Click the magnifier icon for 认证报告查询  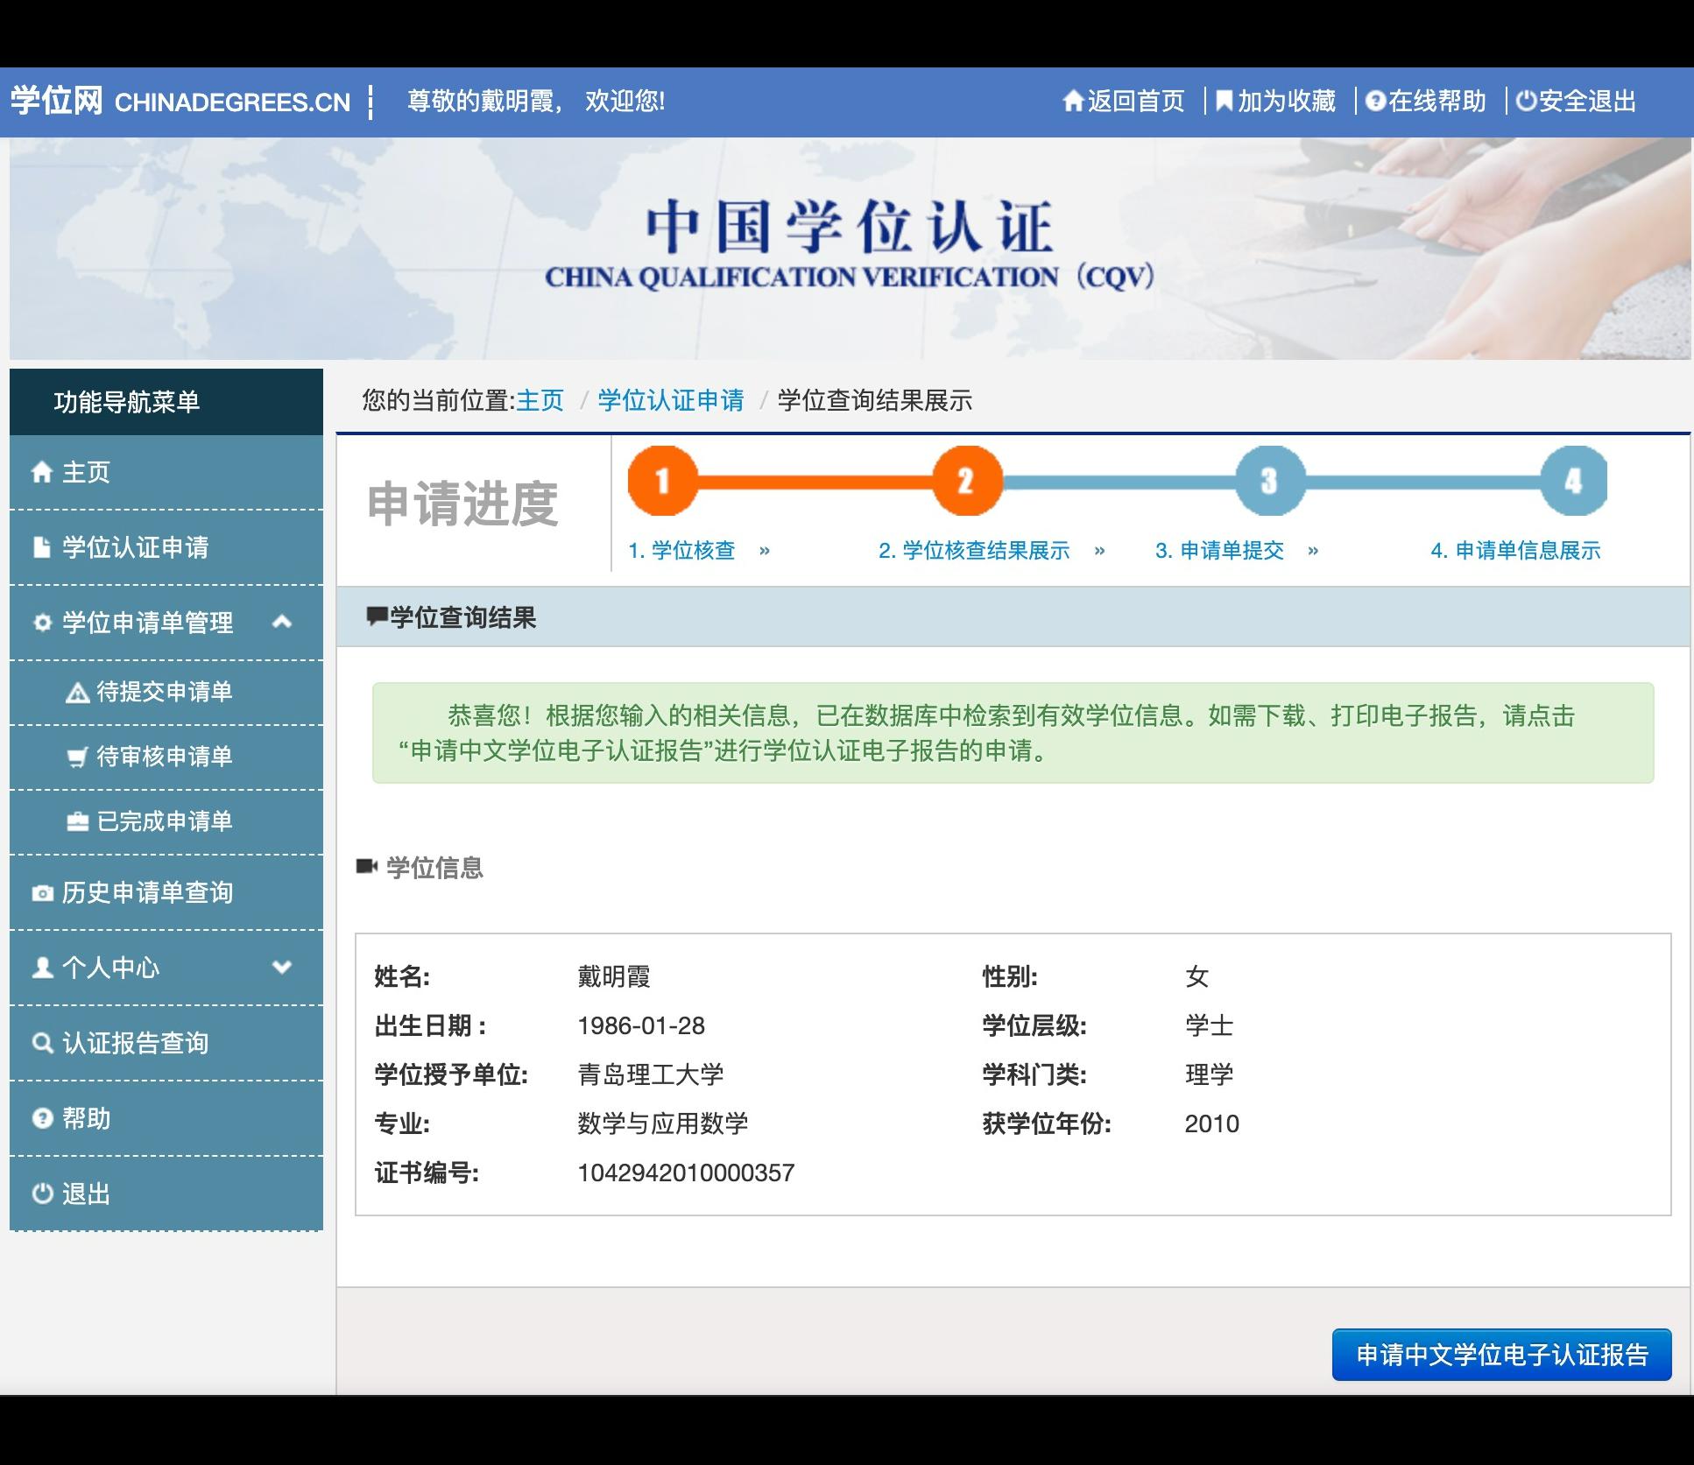42,1043
